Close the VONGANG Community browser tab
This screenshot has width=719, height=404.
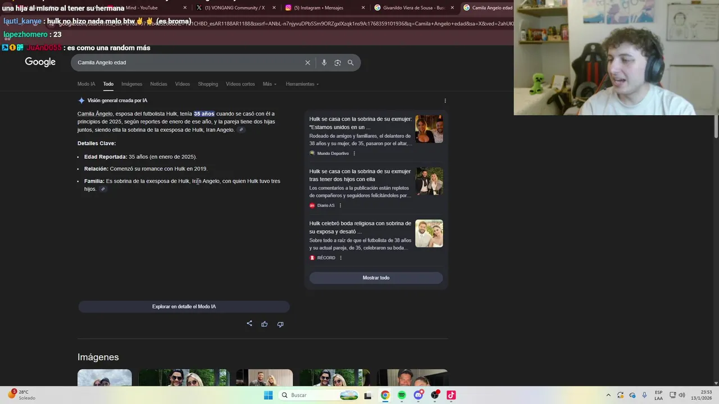pyautogui.click(x=274, y=8)
